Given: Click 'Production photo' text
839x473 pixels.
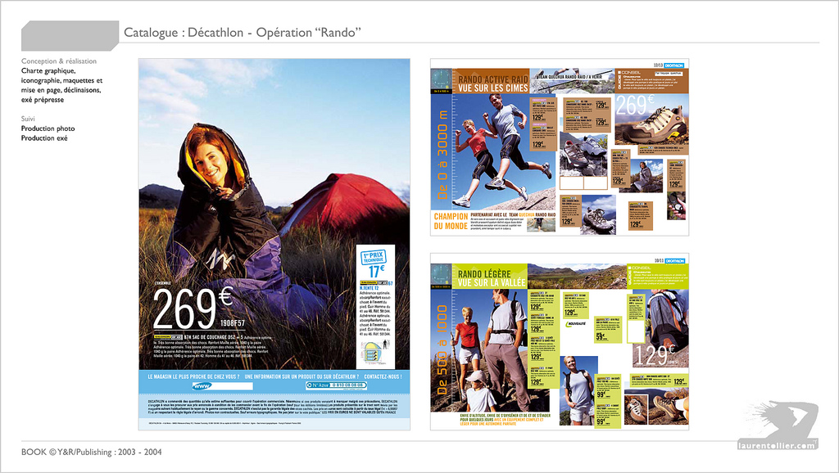Looking at the screenshot, I should [48, 128].
